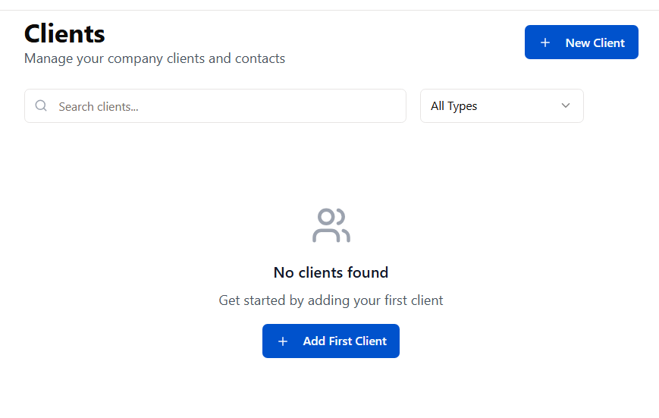This screenshot has height=418, width=659.
Task: Select the "All Types" label text in filter
Action: (453, 106)
